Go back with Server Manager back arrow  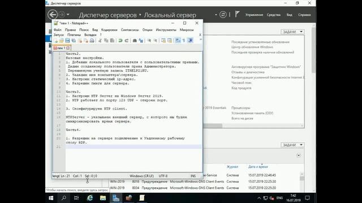[53, 15]
